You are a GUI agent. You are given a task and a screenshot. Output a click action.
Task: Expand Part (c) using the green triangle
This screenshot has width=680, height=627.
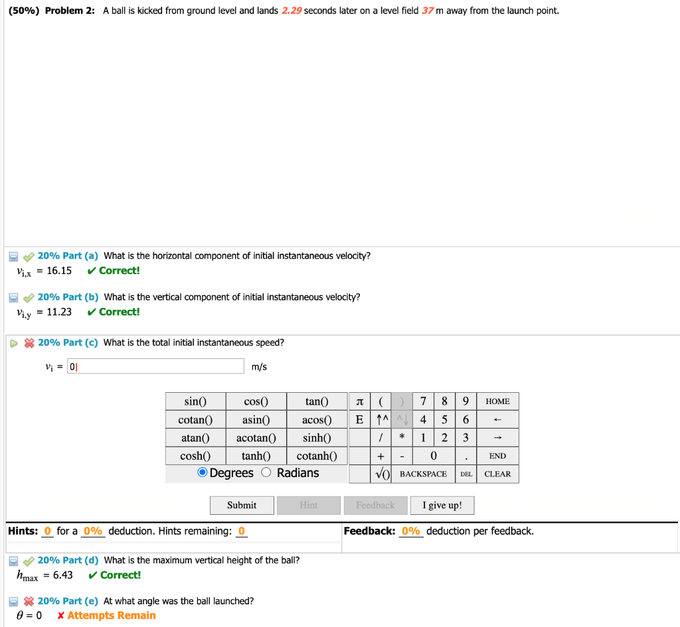coord(13,342)
